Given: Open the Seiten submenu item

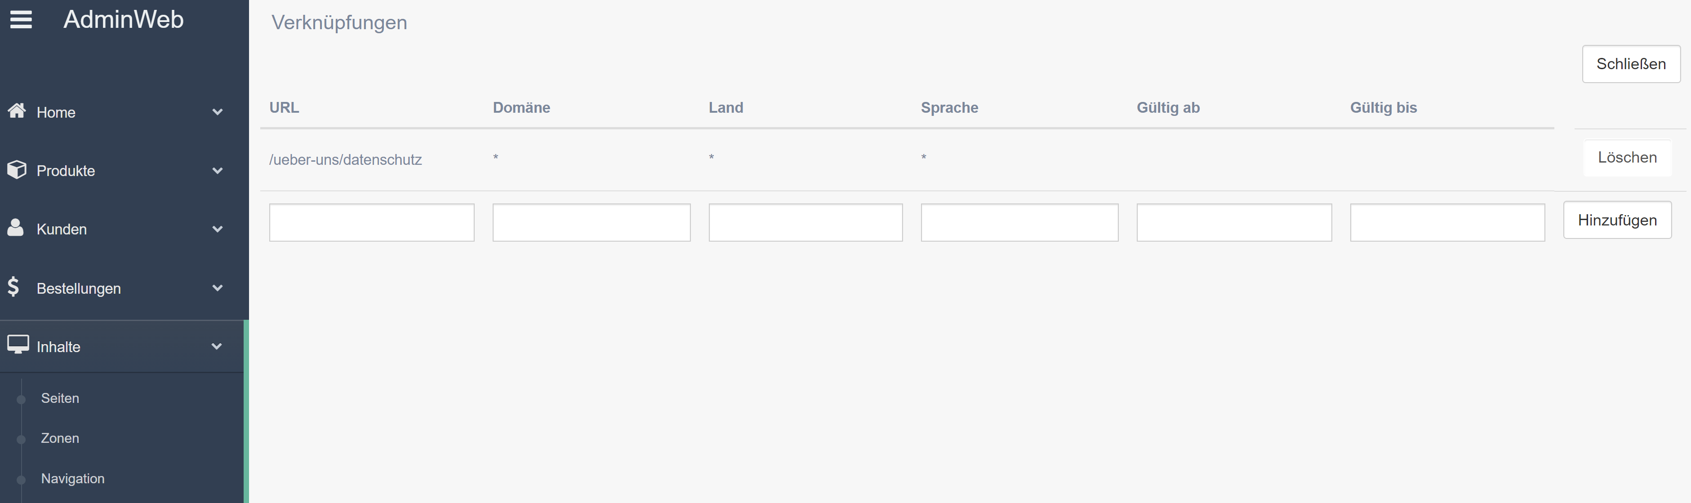Looking at the screenshot, I should tap(60, 398).
